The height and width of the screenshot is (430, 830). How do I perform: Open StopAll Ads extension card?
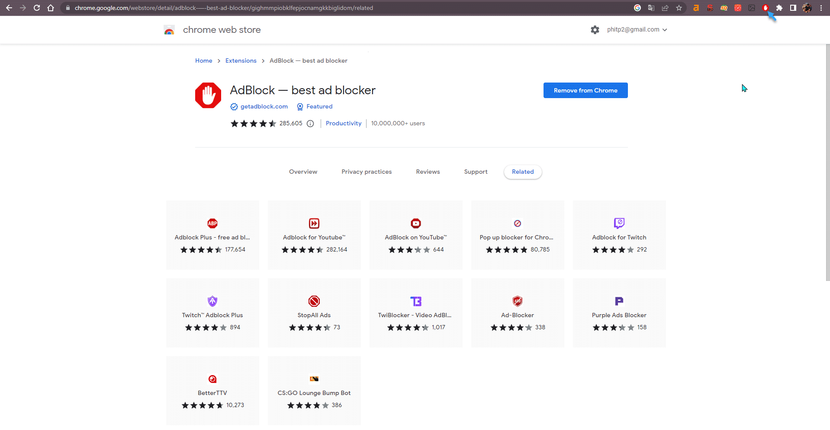314,313
